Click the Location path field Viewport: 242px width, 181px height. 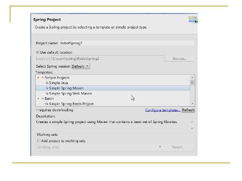(x=108, y=59)
